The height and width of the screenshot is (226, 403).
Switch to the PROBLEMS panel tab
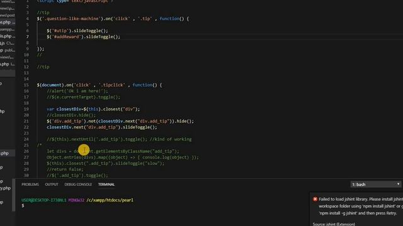30,185
